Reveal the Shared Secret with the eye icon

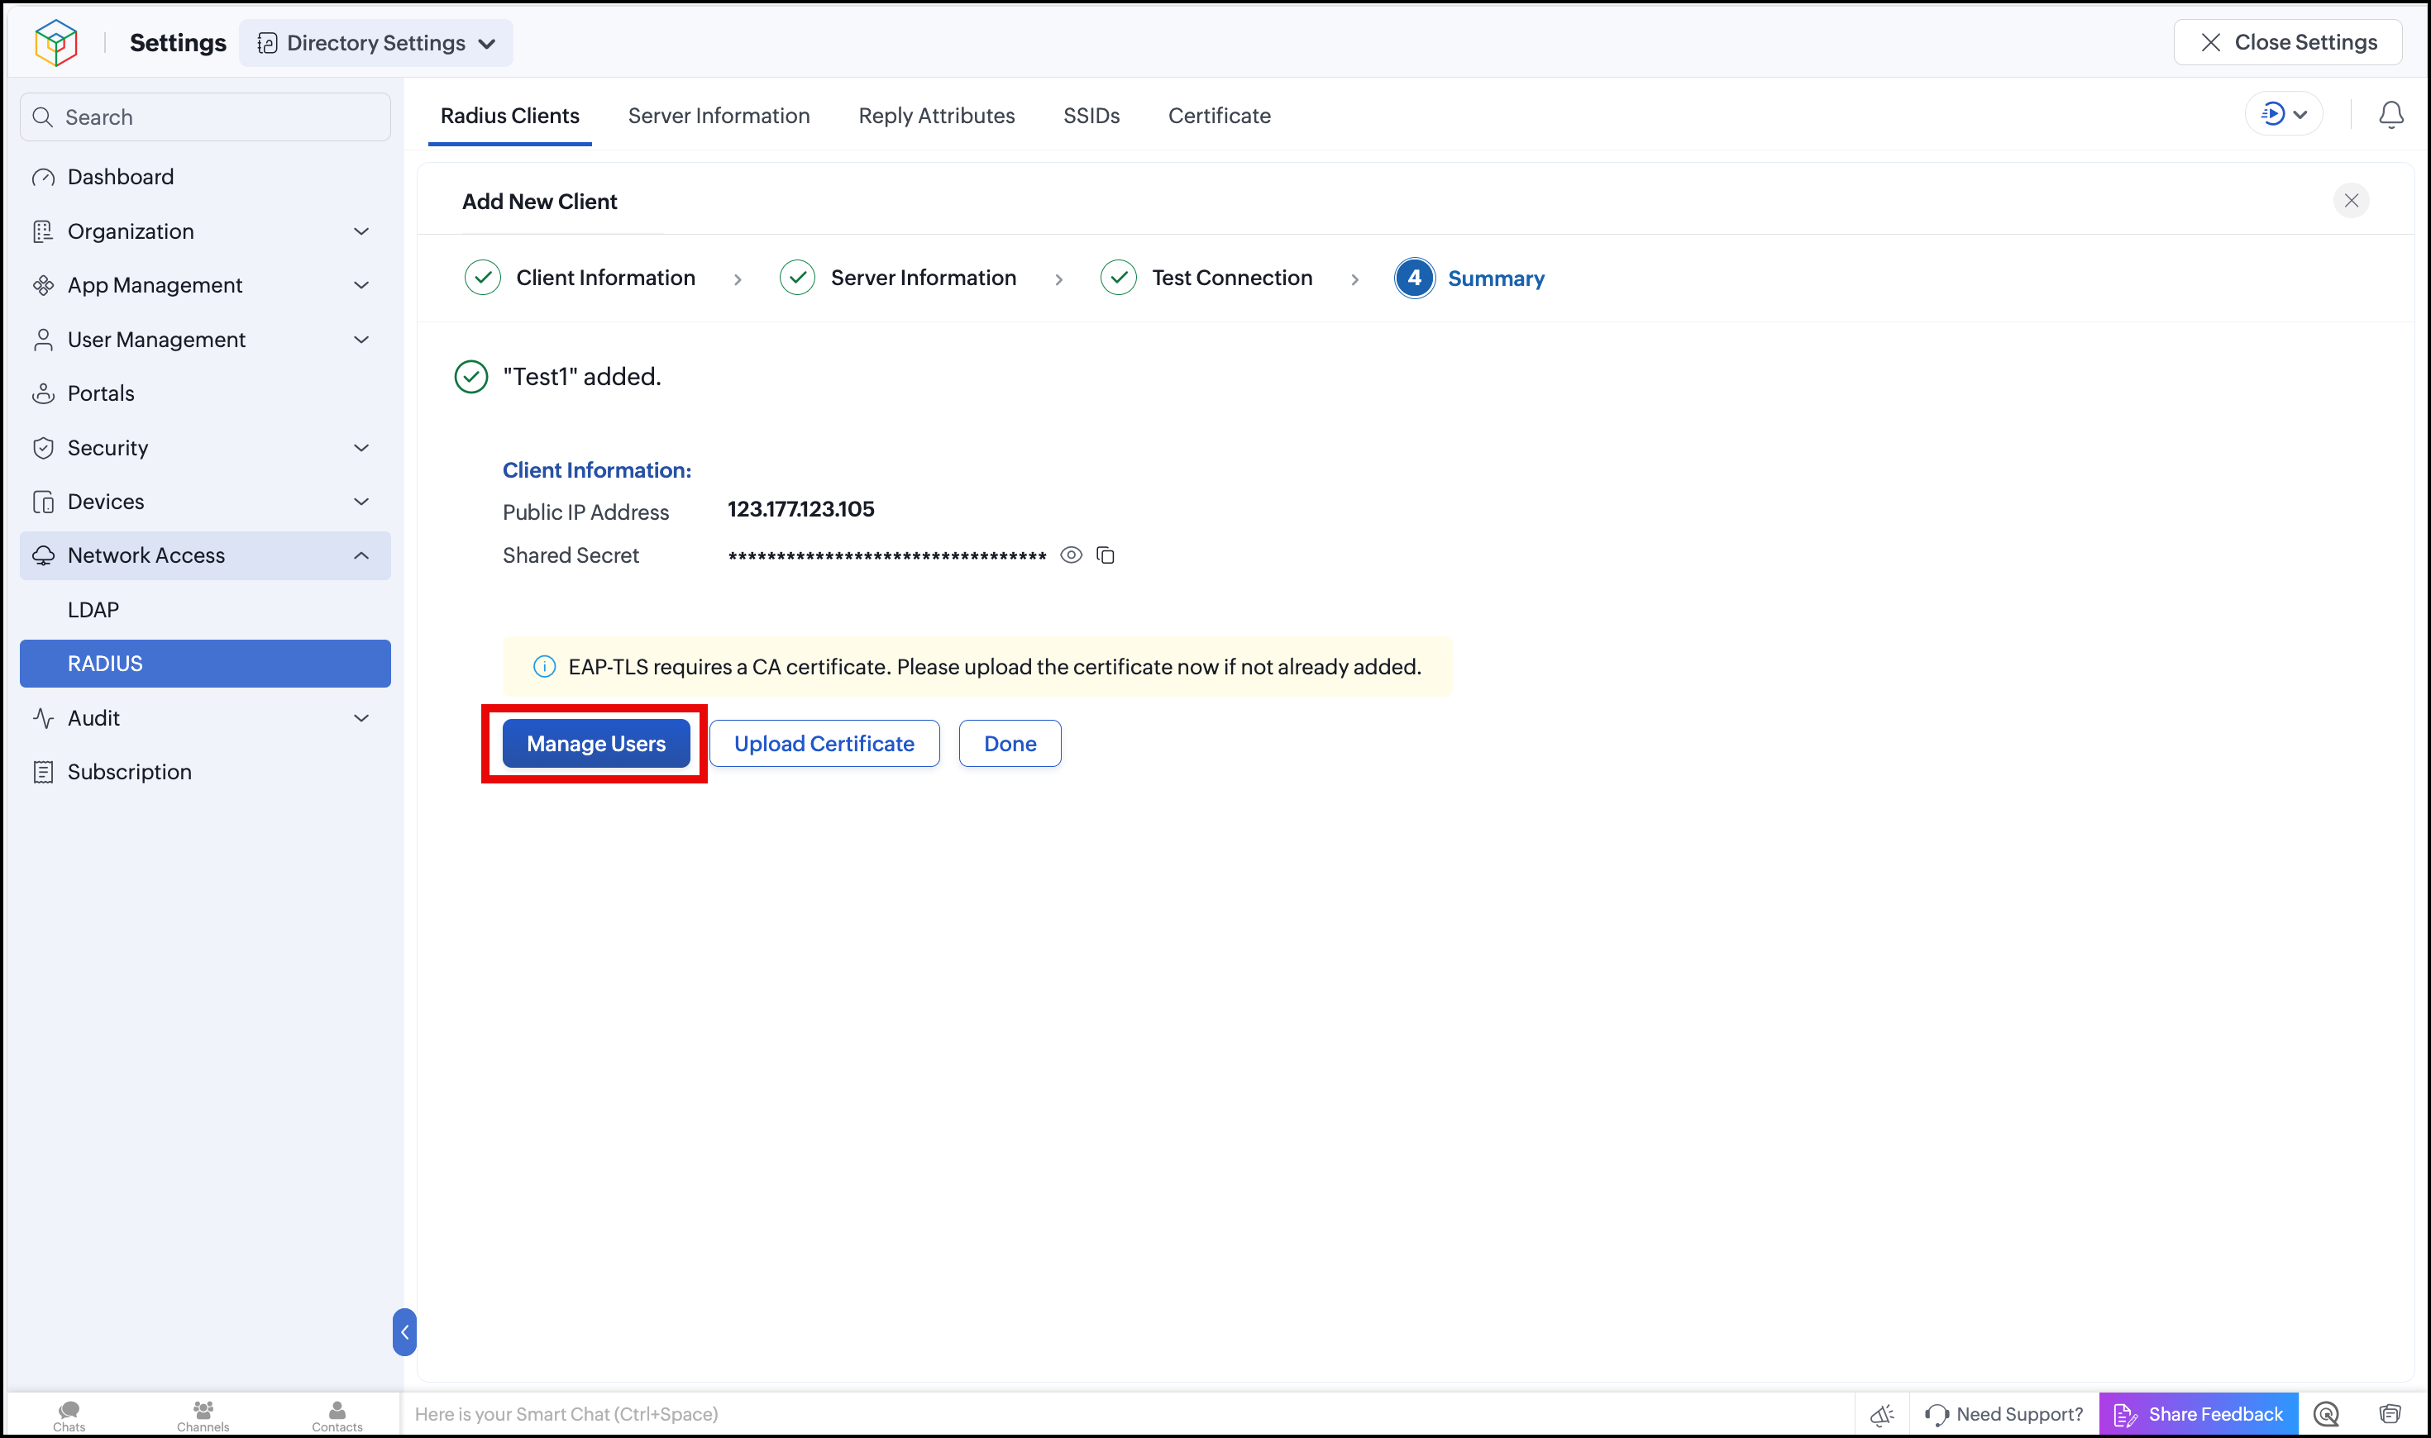pyautogui.click(x=1071, y=555)
